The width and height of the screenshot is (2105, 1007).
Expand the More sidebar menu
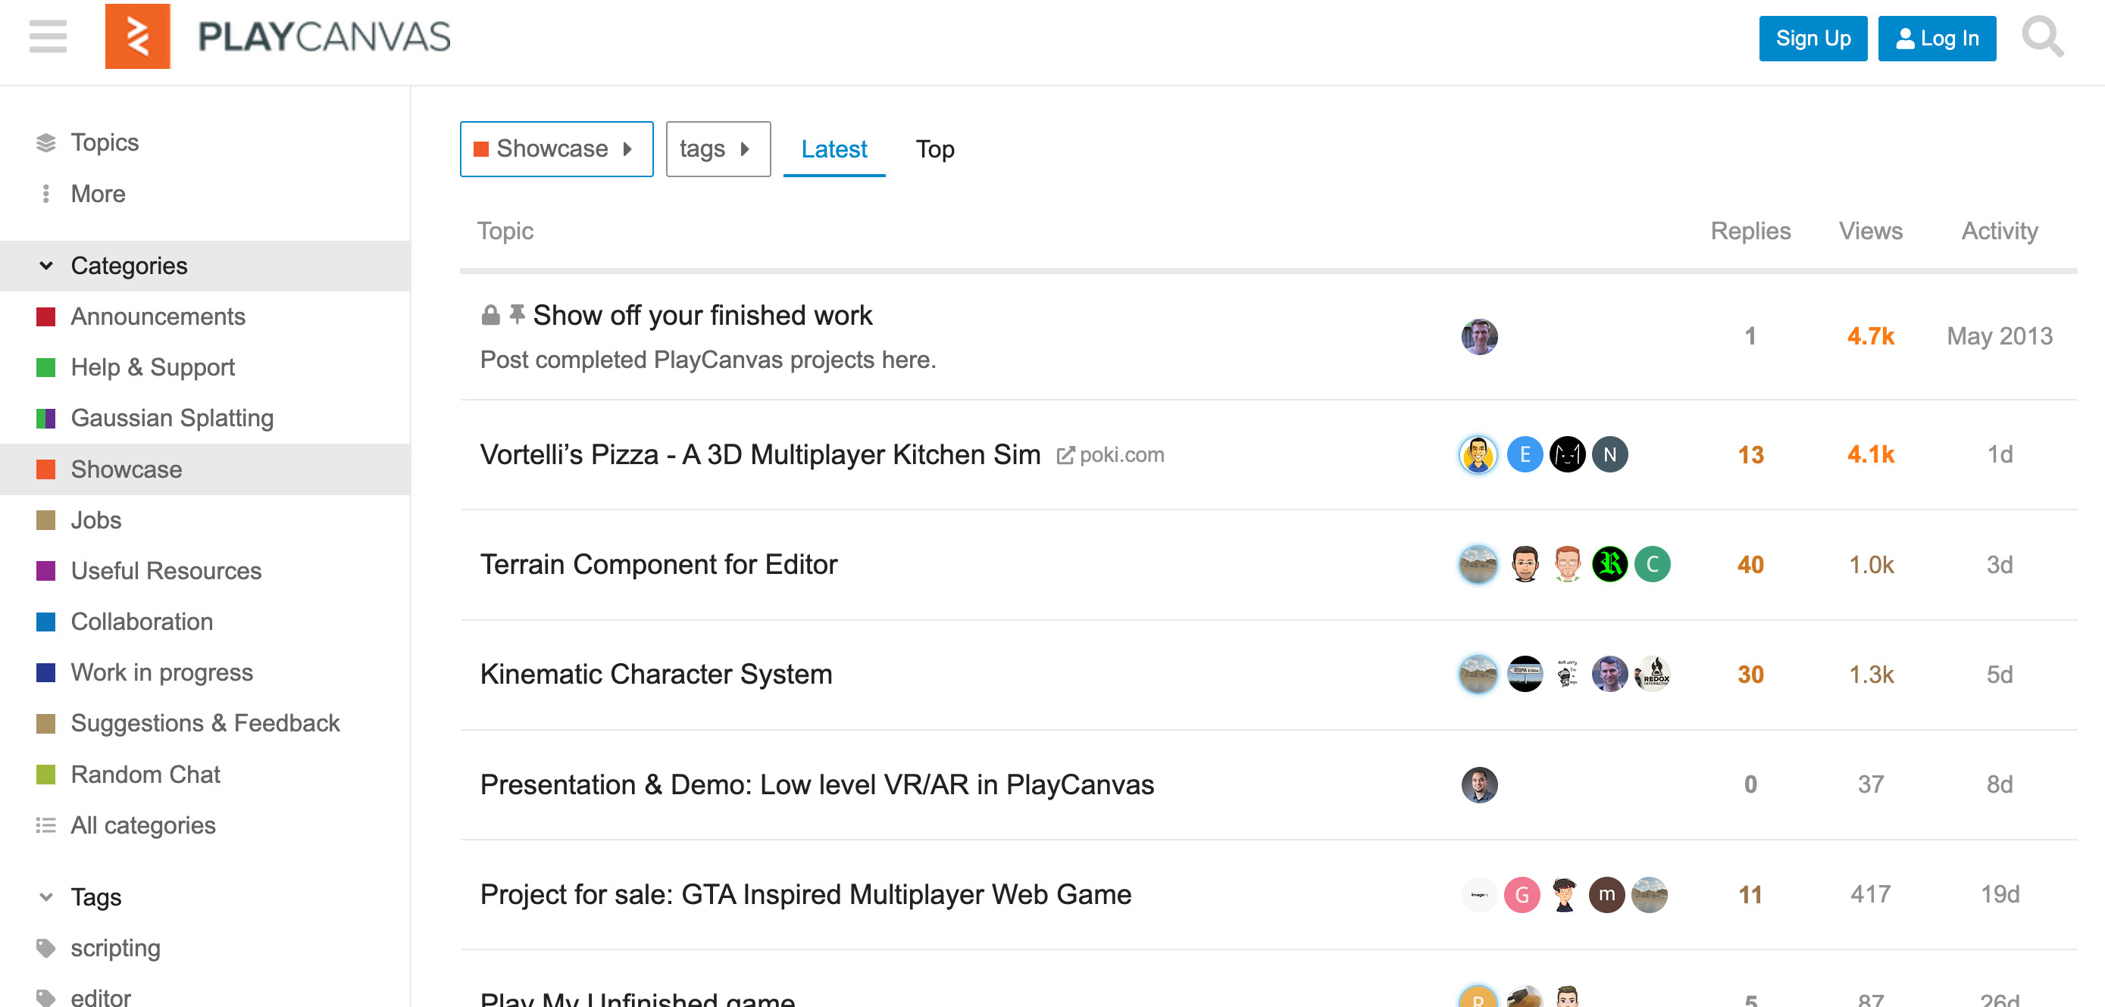97,195
